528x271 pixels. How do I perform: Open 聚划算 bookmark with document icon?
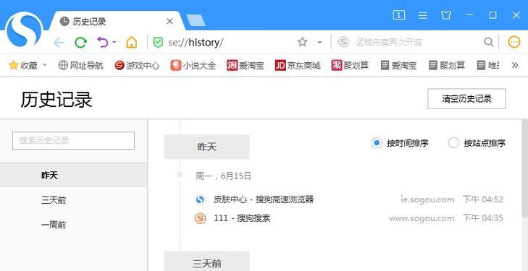click(447, 66)
